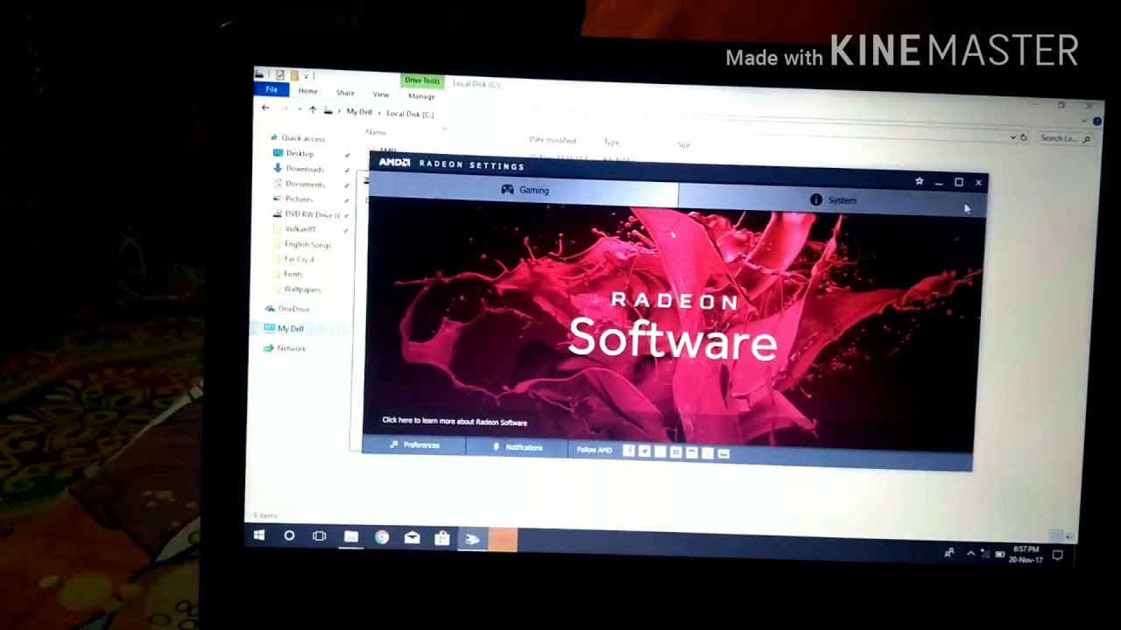Show hidden system tray icons
This screenshot has width=1121, height=630.
970,553
